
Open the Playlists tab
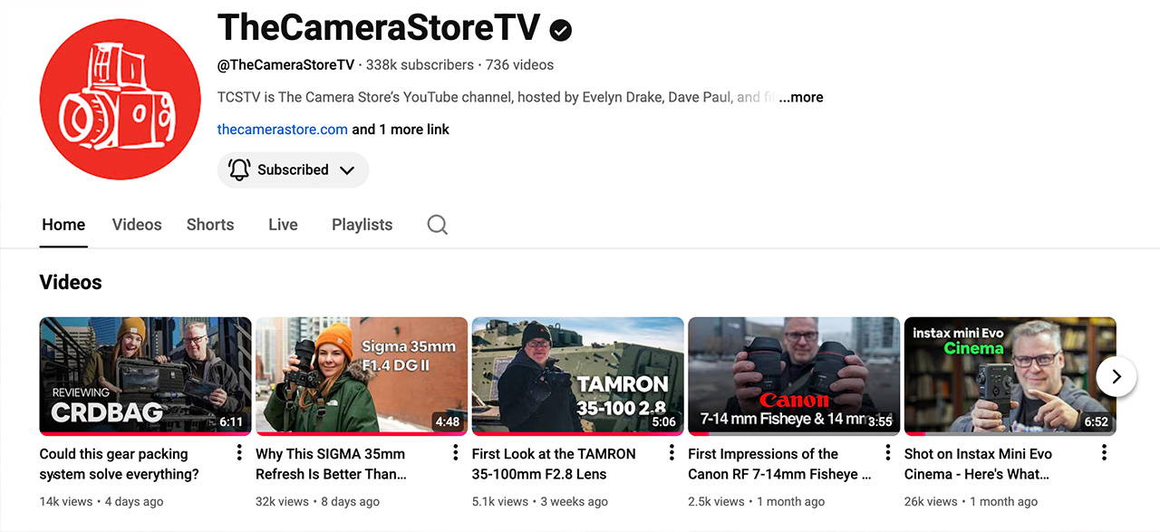(x=362, y=225)
